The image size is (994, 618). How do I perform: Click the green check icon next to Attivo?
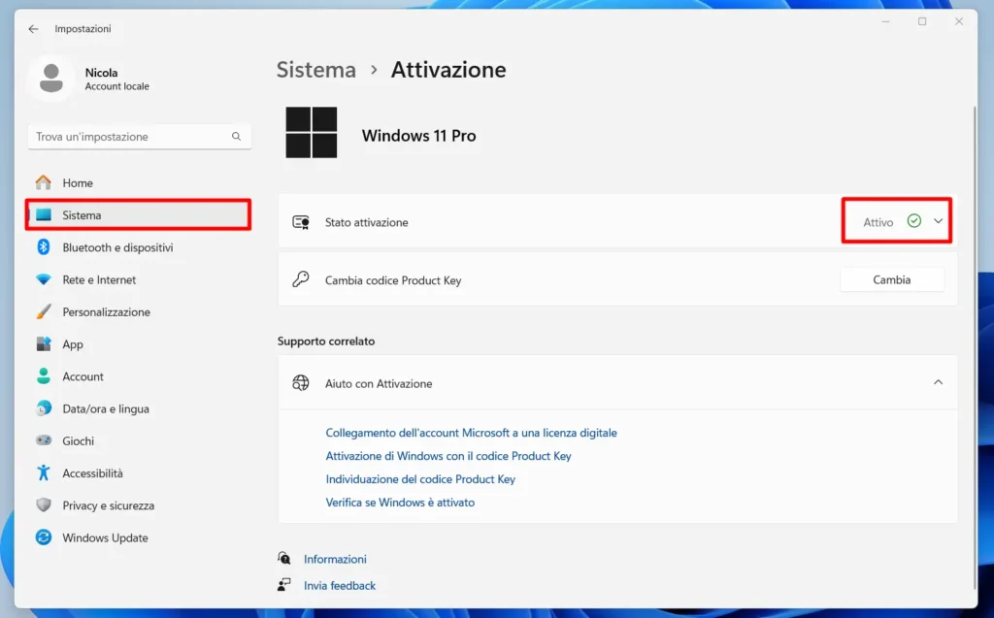(913, 220)
